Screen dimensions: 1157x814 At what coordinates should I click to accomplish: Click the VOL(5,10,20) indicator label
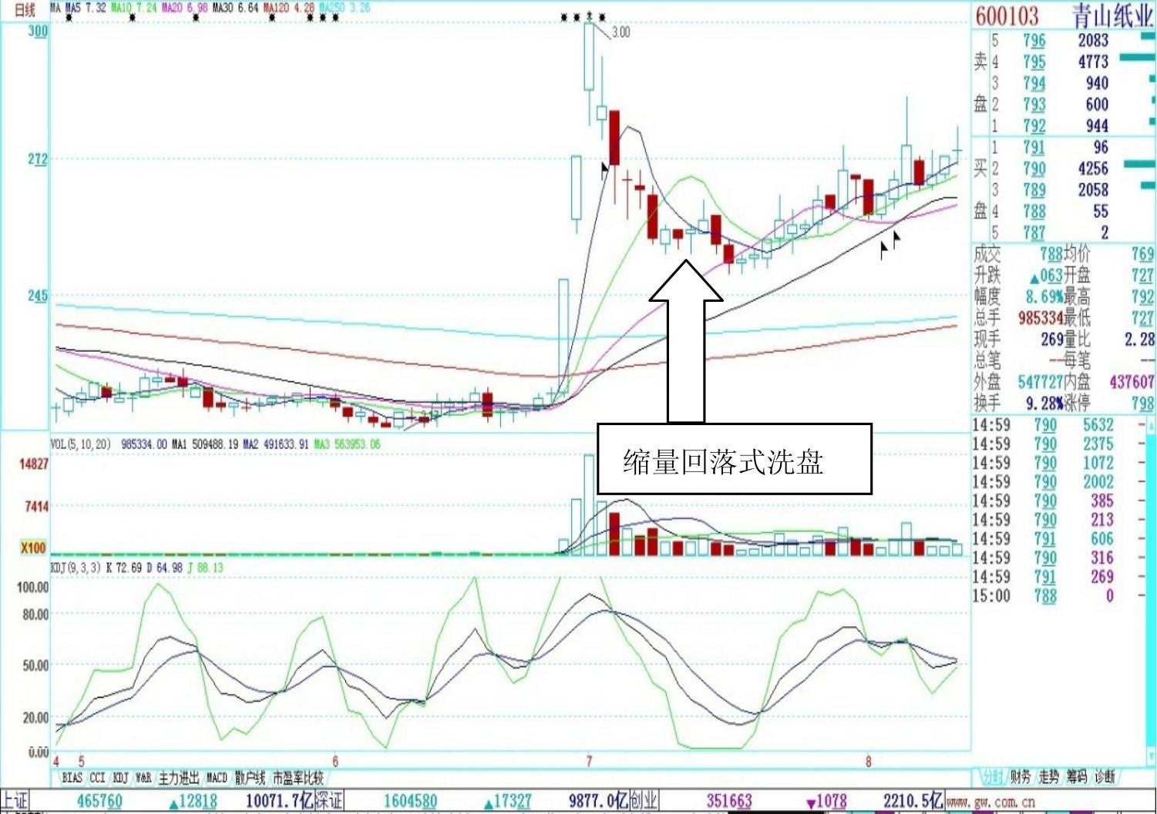click(81, 444)
